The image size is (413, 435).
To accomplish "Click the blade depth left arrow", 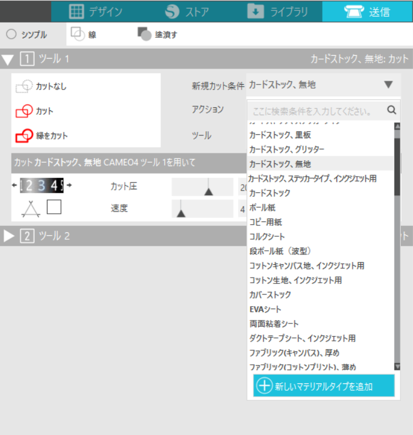I will pyautogui.click(x=15, y=185).
